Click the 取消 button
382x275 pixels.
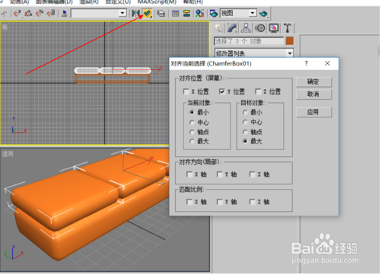click(x=314, y=94)
